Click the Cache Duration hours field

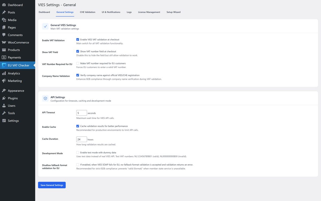coord(82,139)
